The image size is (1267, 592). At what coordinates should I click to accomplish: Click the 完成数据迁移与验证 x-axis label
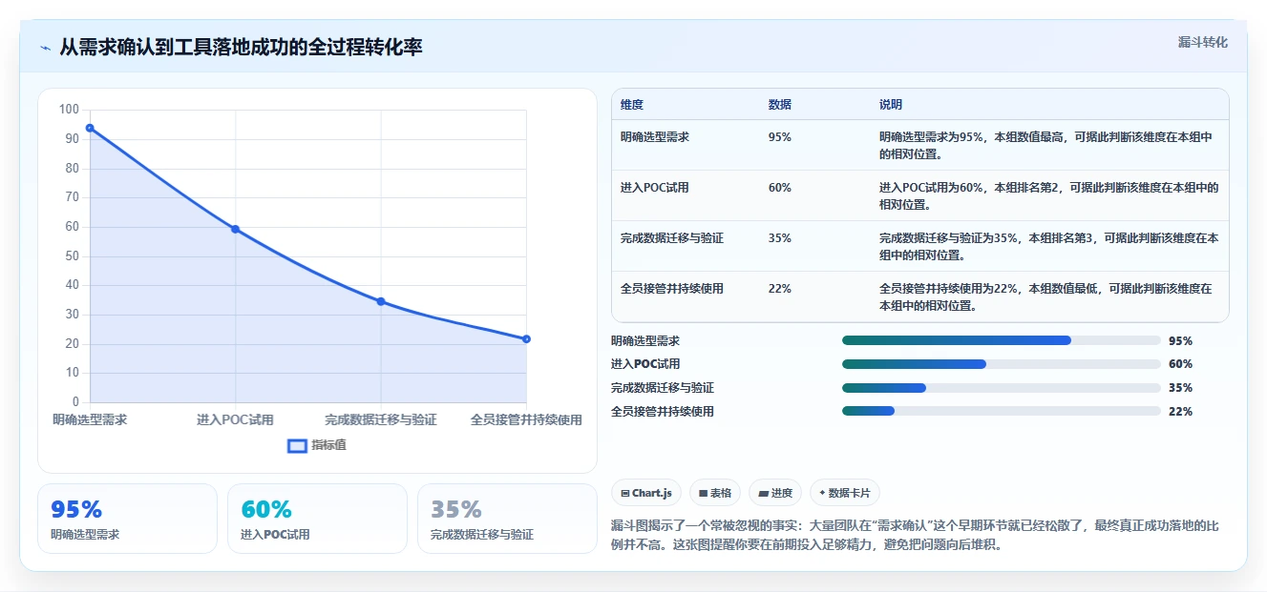(x=381, y=419)
